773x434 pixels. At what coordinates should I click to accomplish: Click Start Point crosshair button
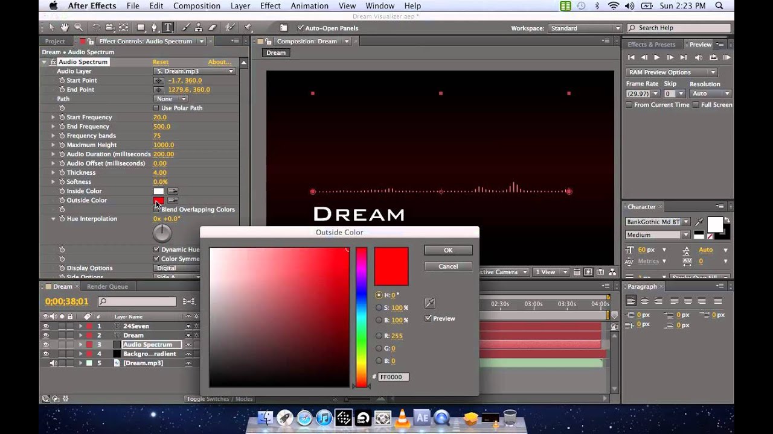tap(159, 80)
